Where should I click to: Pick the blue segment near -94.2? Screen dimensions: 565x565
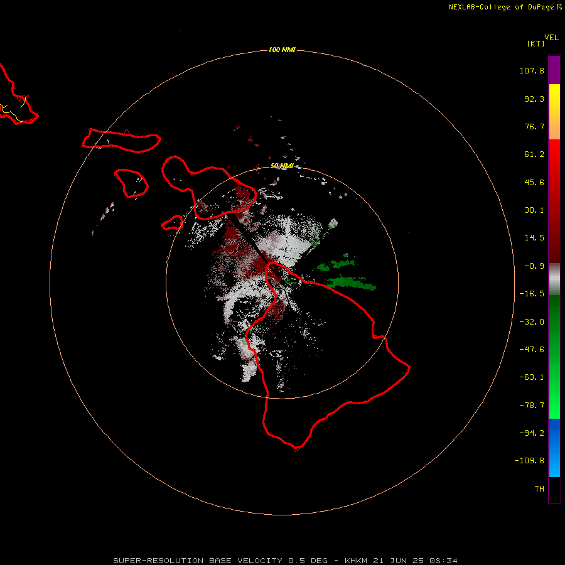(554, 433)
